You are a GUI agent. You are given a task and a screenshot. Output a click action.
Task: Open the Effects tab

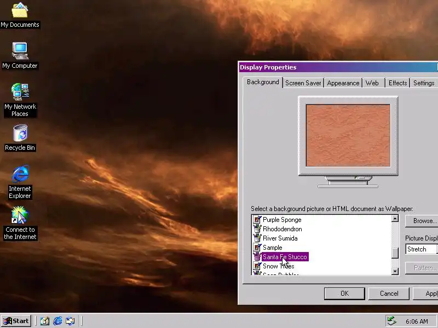397,83
